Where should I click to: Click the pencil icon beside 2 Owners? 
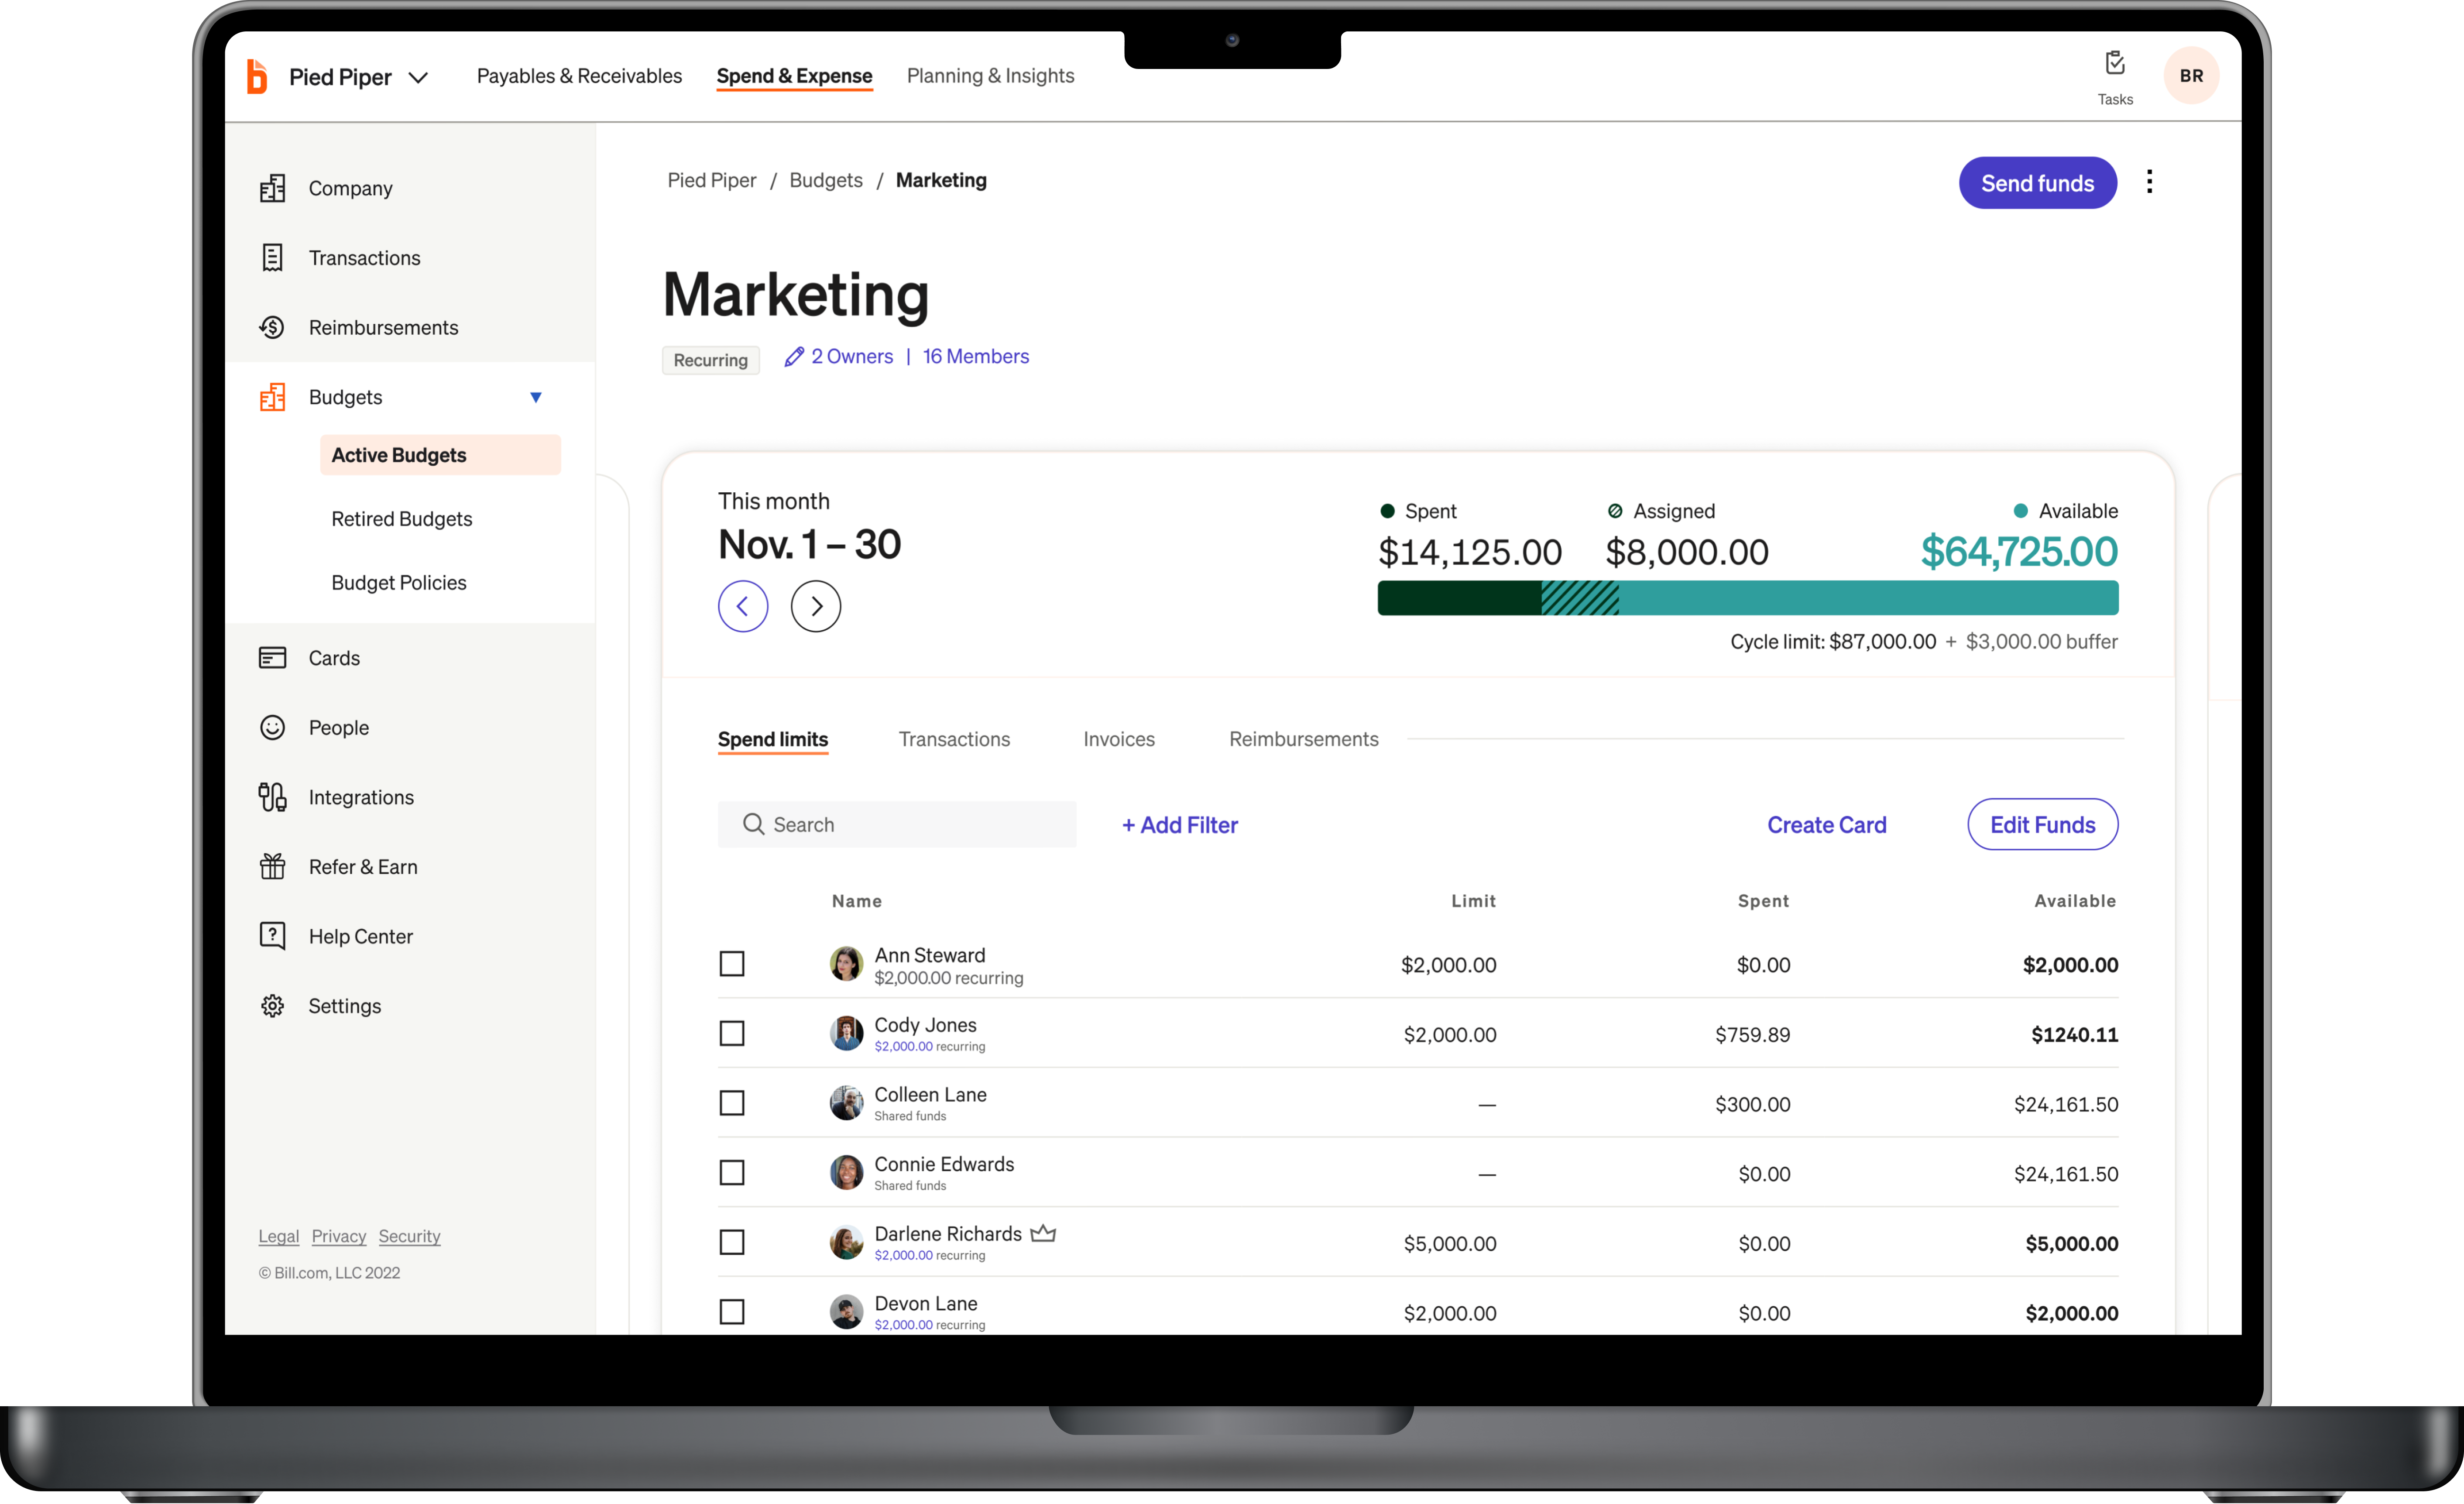[794, 357]
